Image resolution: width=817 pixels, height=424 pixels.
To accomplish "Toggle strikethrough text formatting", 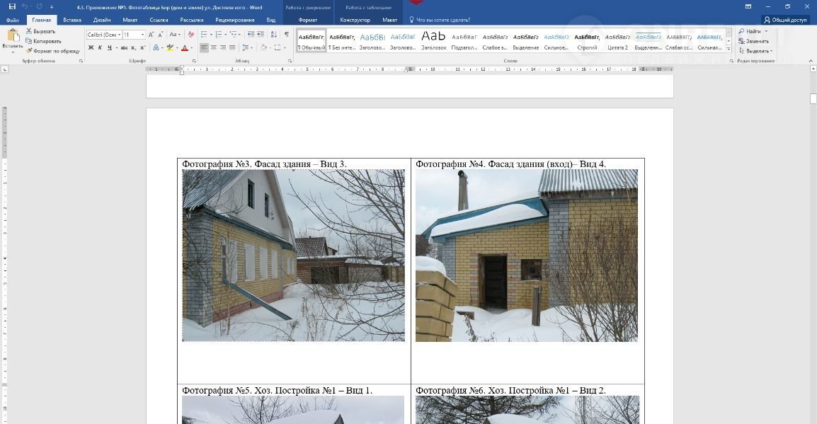I will [x=124, y=47].
